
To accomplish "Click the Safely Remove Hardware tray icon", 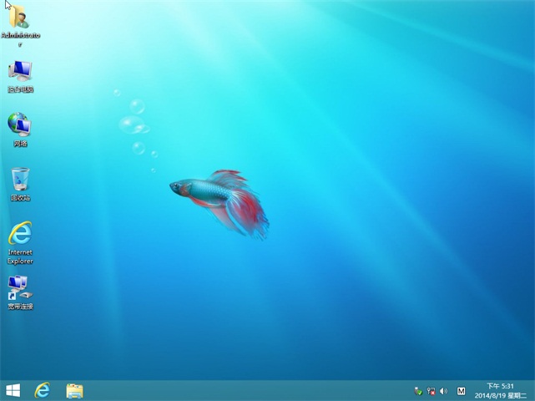I will (418, 391).
